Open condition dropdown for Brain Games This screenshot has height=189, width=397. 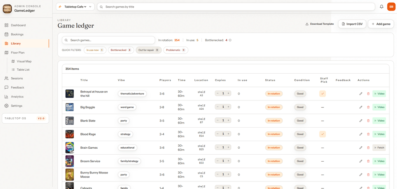(300, 148)
